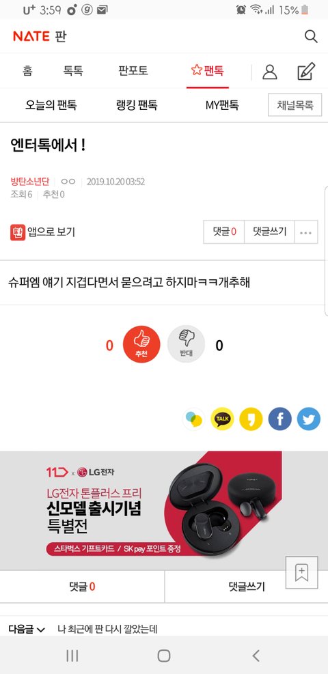The height and width of the screenshot is (674, 328).
Task: Share the post on Facebook
Action: click(x=280, y=419)
